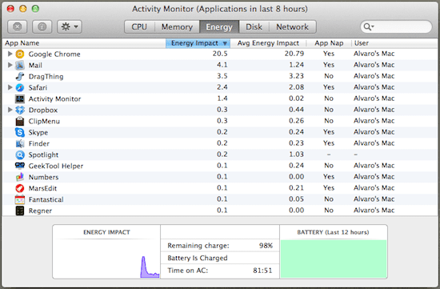
Task: Select the Activity Monitor row name
Action: point(54,98)
